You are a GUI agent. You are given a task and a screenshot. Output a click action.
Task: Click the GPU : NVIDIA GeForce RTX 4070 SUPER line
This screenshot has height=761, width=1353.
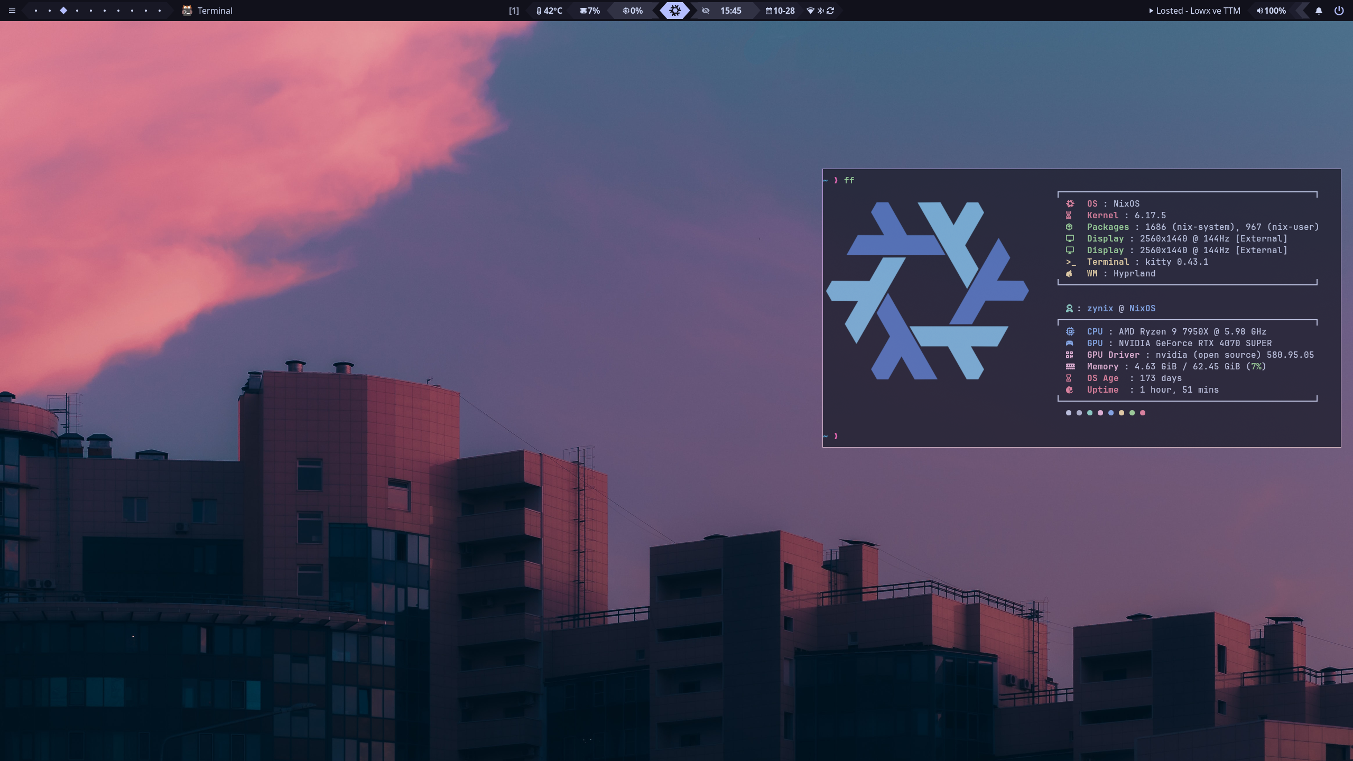coord(1179,343)
